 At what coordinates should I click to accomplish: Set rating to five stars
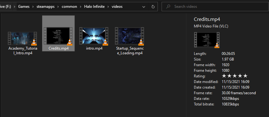pos(245,76)
